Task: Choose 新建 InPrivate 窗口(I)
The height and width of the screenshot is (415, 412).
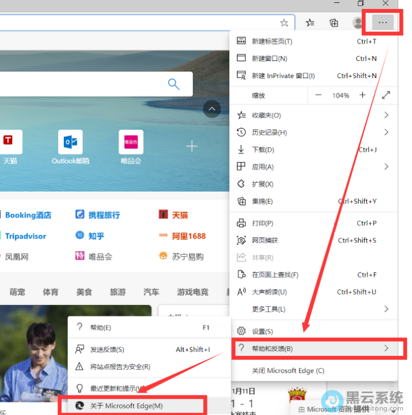Action: 283,76
